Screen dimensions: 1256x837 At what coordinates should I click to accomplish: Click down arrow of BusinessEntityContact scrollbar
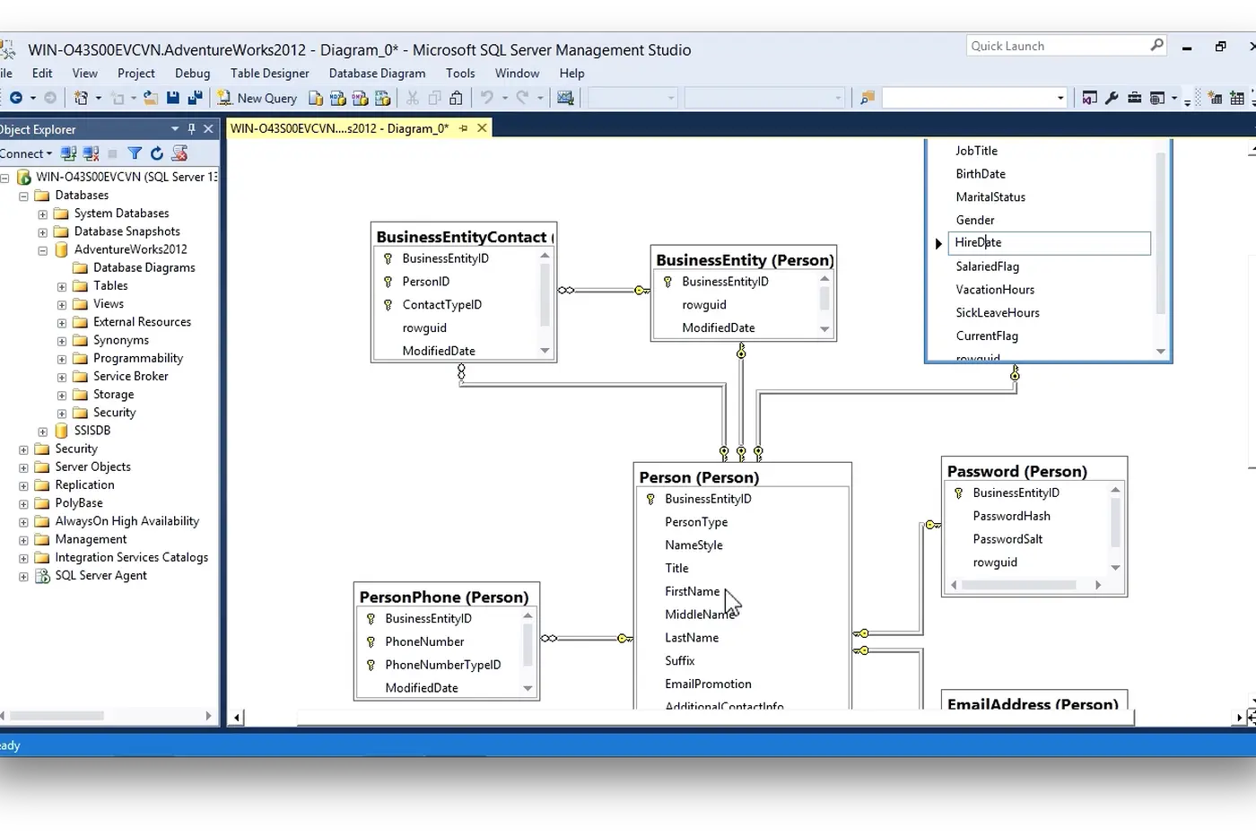point(545,351)
